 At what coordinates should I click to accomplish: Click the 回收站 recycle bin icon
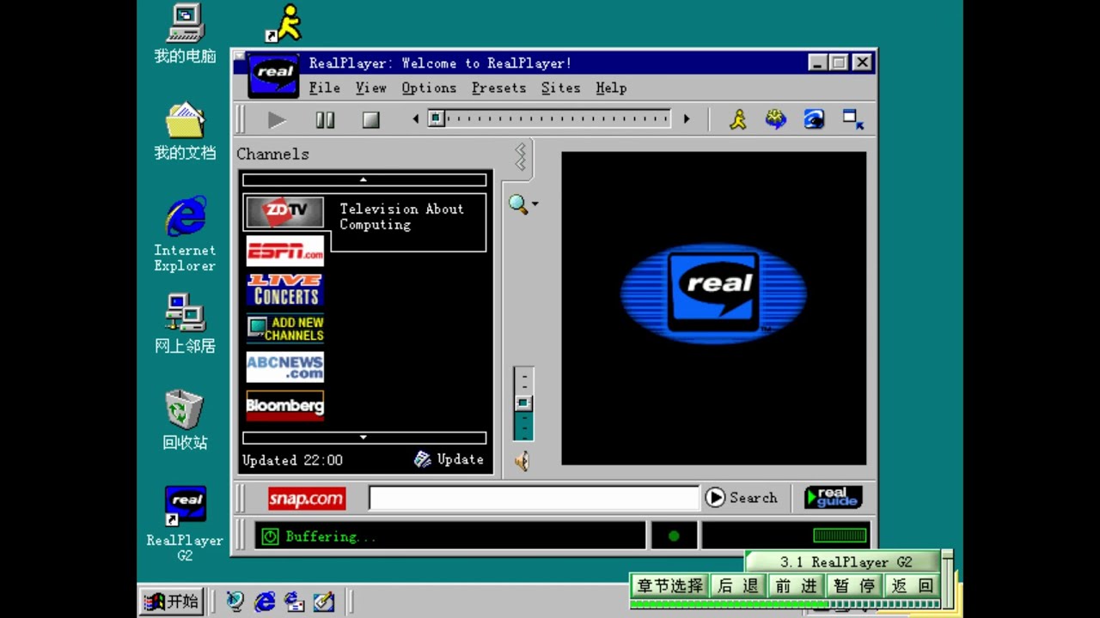tap(185, 420)
